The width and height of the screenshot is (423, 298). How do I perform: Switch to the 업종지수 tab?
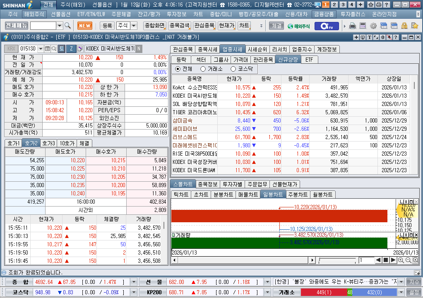tap(302, 49)
